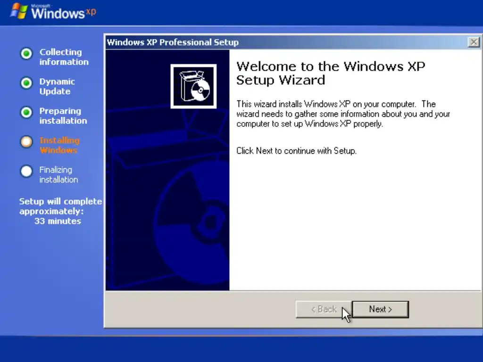This screenshot has height=362, width=483.
Task: Click the green Preparing installation step indicator
Action: [26, 112]
